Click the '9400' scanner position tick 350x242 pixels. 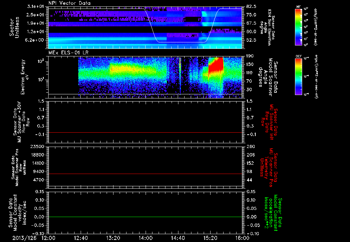[x=39, y=172]
